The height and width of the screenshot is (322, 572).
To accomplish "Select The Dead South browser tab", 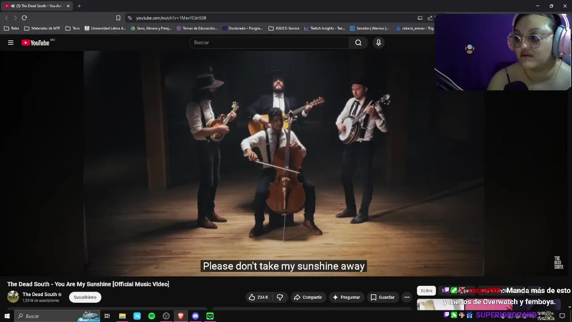I will tap(38, 6).
